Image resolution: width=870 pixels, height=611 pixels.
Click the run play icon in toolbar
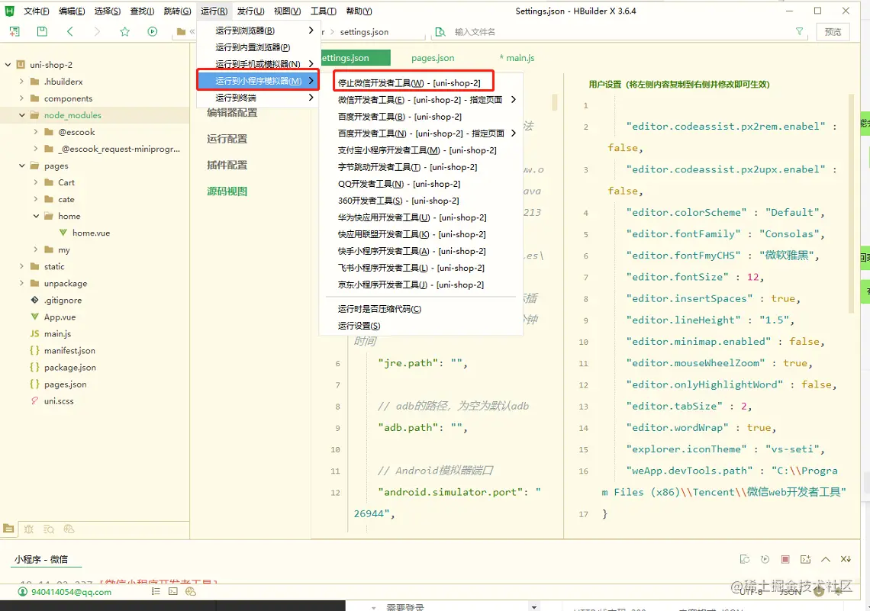tap(153, 31)
